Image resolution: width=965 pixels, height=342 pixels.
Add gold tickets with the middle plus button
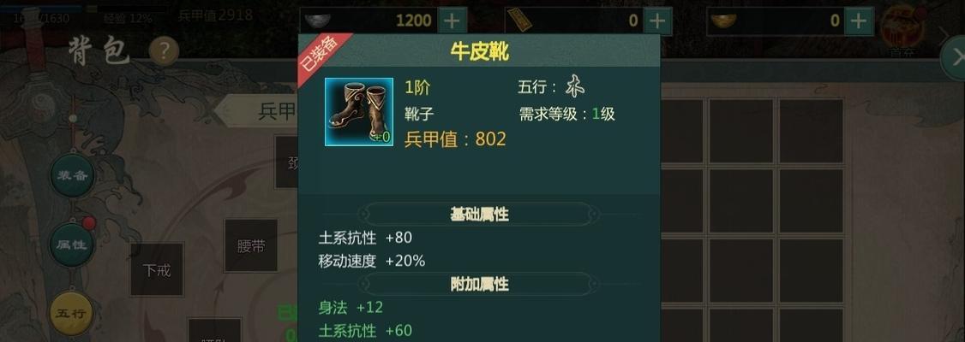point(657,21)
